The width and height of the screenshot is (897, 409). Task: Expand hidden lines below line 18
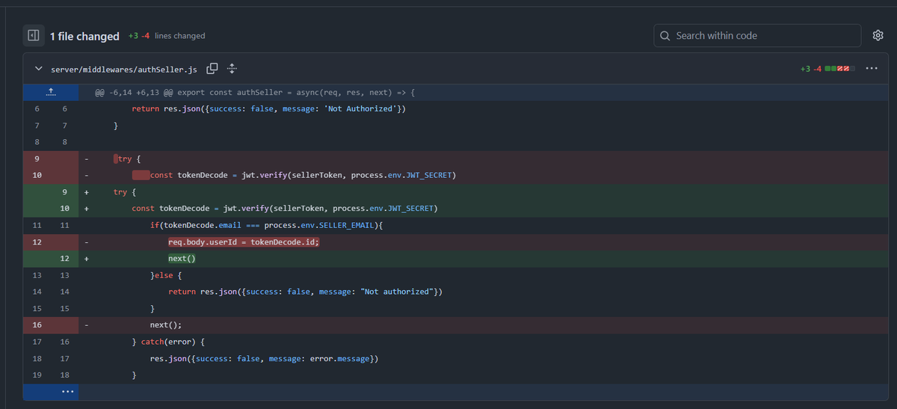[x=68, y=392]
